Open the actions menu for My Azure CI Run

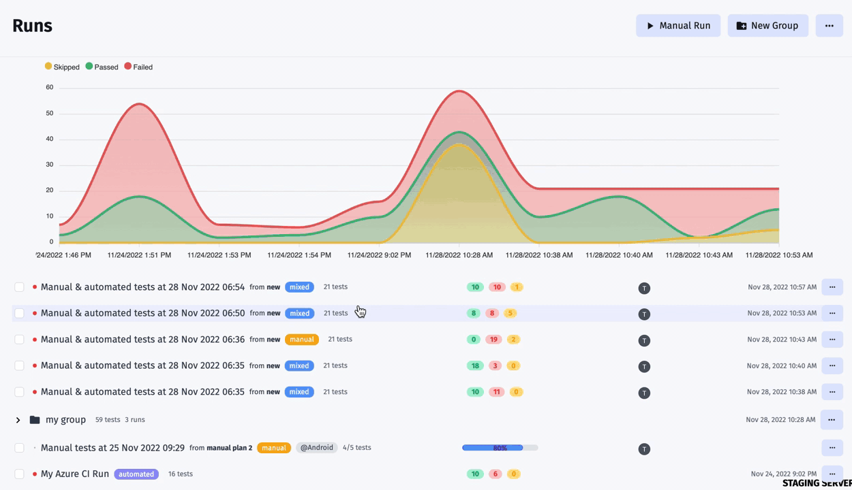pos(832,474)
